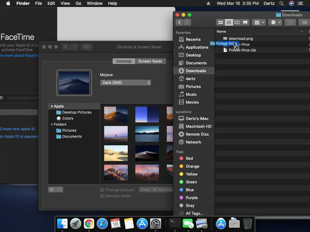Open System Preferences gear in Dock
The image size is (310, 232).
tap(156, 224)
